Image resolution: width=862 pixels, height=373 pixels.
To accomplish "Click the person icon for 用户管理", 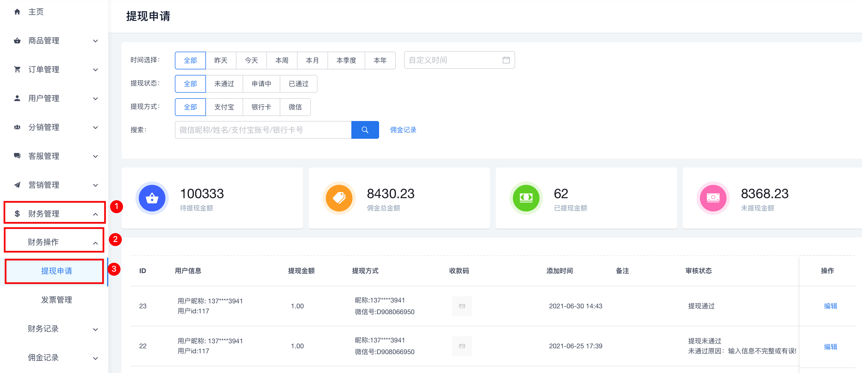I will pos(17,98).
